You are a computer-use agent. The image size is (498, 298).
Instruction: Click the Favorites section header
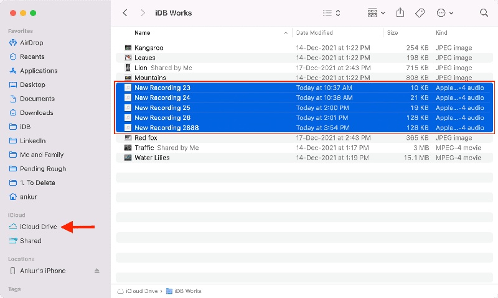click(x=21, y=31)
